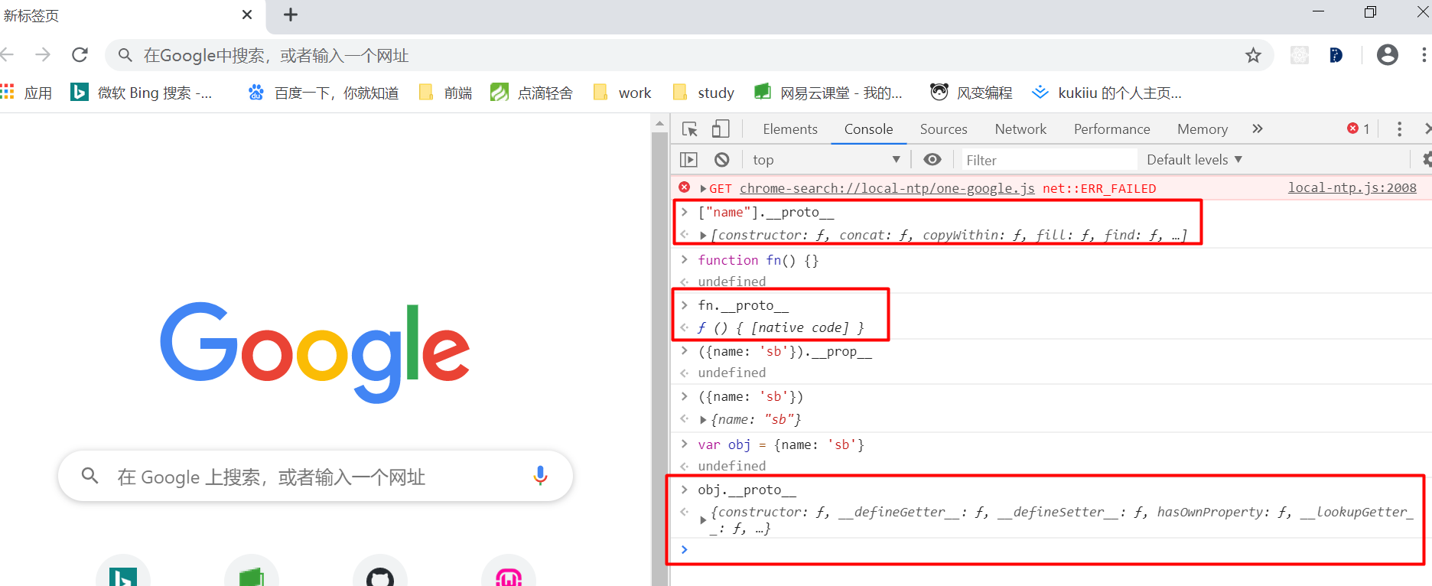Expand the {name: "sb"} object result
Screen dimensions: 1432x586
(703, 420)
